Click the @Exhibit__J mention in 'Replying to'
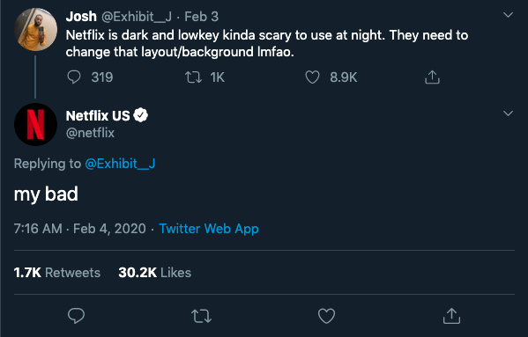This screenshot has height=337, width=528. (x=120, y=164)
